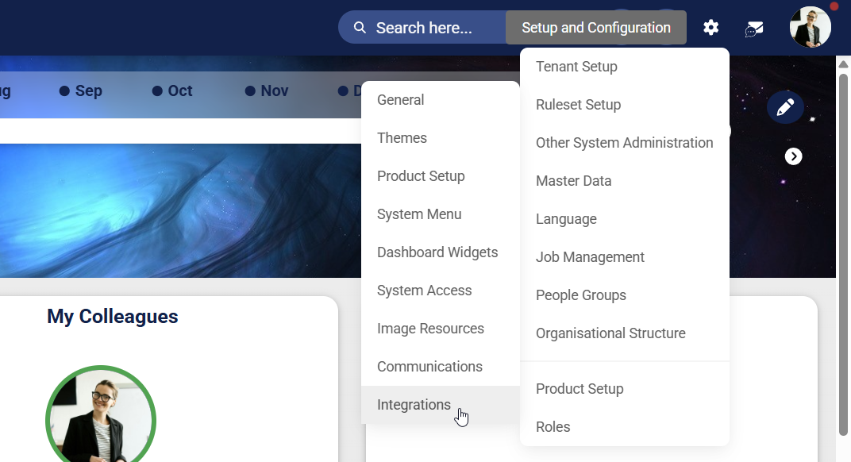Viewport: 851px width, 462px height.
Task: Click the search magnifier icon
Action: pos(360,27)
